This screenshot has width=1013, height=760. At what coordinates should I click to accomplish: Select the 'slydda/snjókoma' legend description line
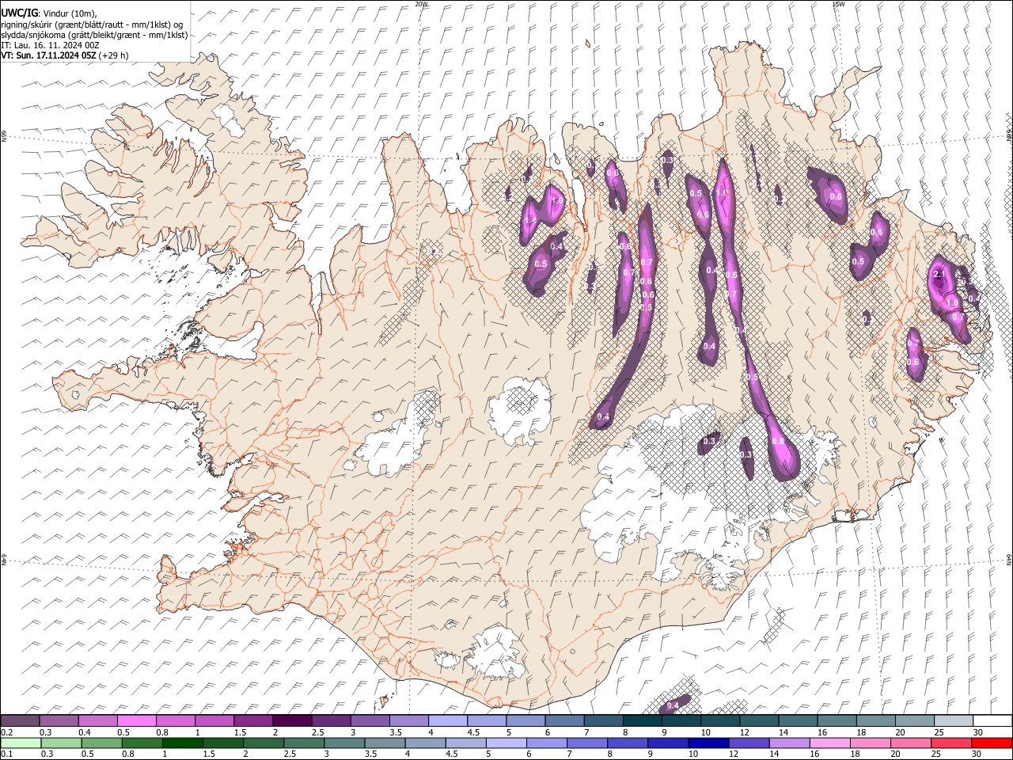pos(94,35)
